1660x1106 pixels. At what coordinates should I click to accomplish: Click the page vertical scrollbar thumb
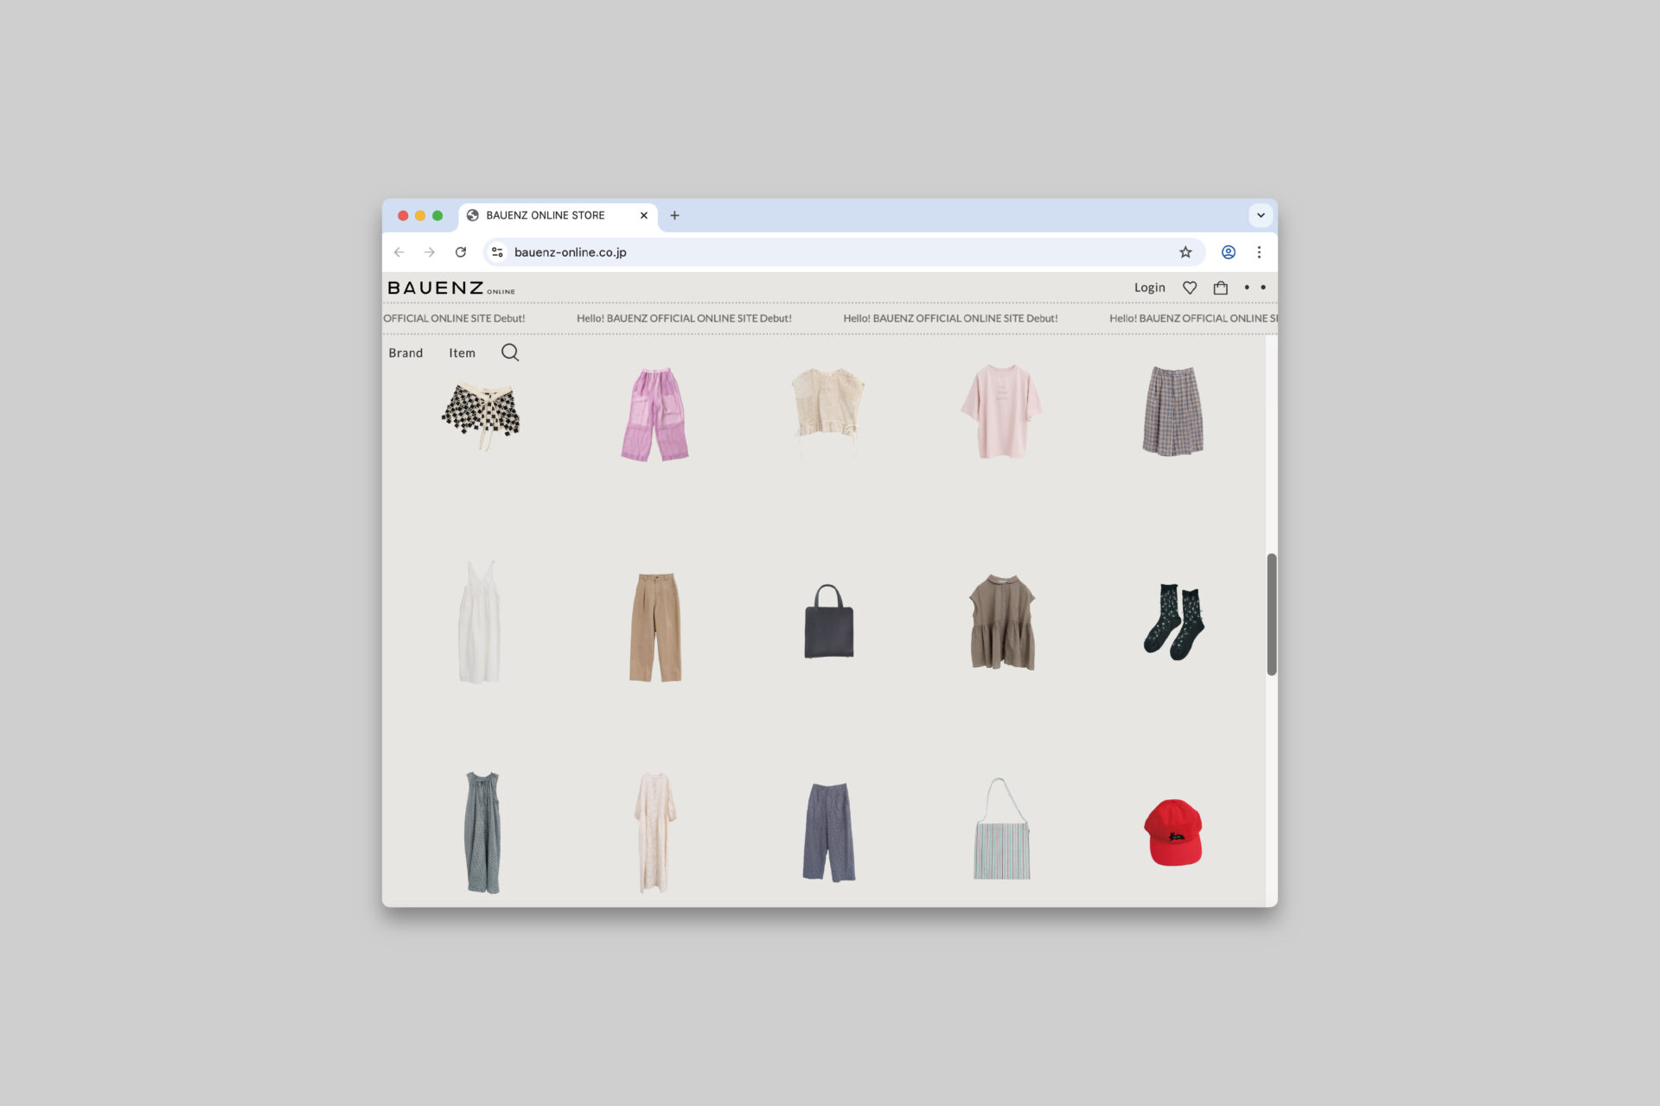[1271, 614]
